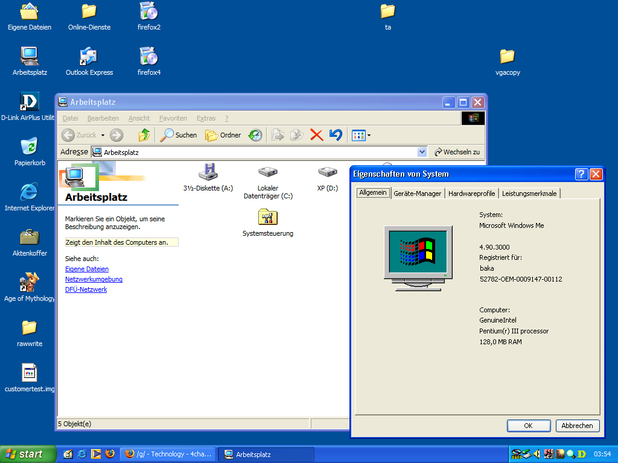Viewport: 618px width, 463px height.
Task: Open the Bearbeiten menu
Action: (103, 118)
